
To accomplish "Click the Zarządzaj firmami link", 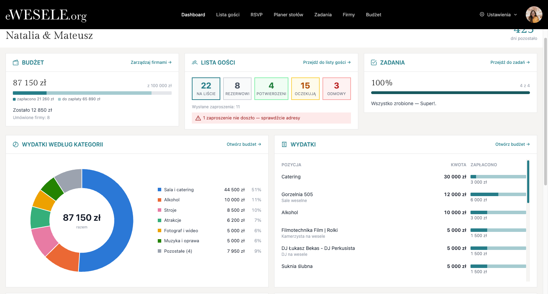I will pos(151,62).
